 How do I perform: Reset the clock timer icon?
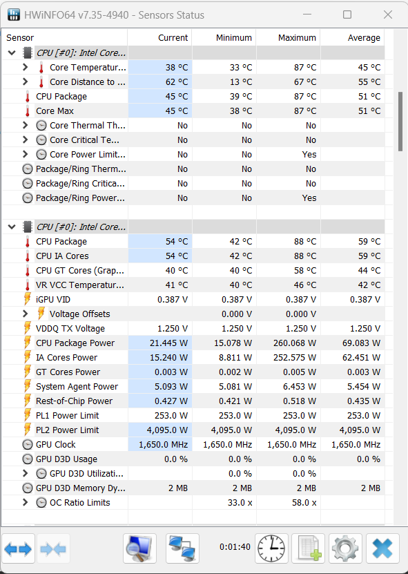pyautogui.click(x=271, y=548)
